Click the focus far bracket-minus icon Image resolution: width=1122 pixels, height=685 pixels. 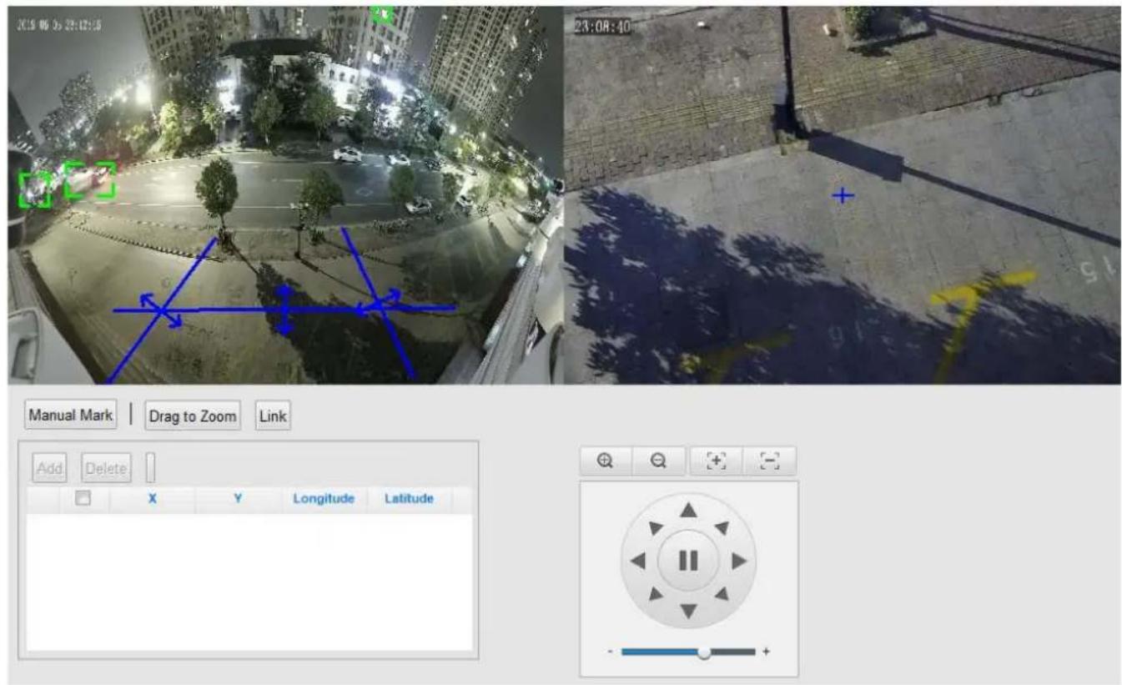[769, 461]
